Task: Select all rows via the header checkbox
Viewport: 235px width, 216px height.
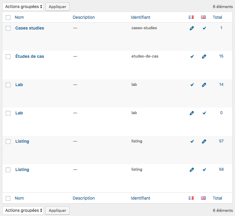Action: (8, 17)
